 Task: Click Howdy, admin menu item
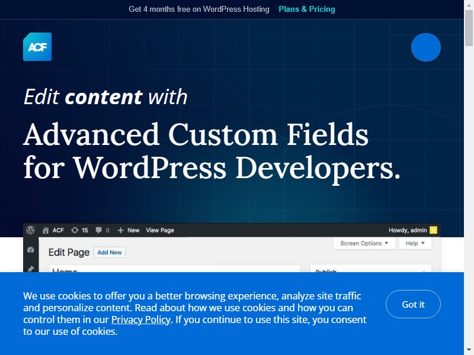tap(408, 230)
